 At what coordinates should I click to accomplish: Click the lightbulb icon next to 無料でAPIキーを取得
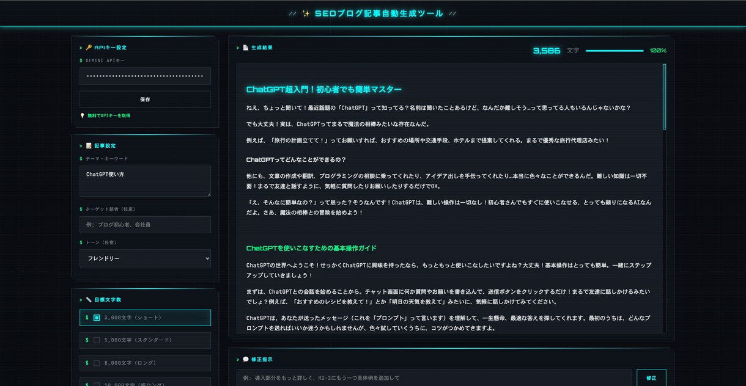83,115
